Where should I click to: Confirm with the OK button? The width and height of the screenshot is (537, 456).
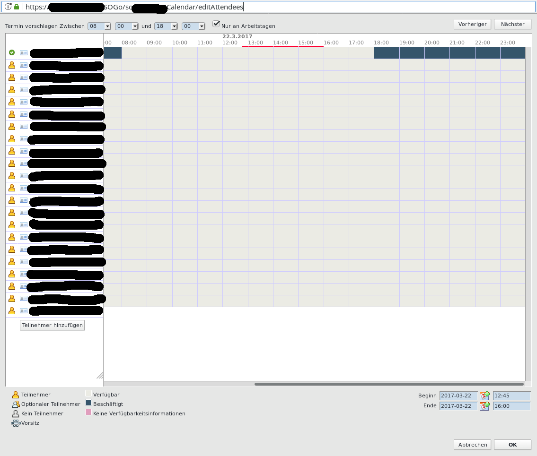click(512, 445)
